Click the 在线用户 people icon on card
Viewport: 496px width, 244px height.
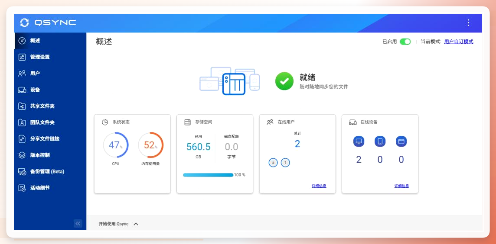pyautogui.click(x=270, y=122)
